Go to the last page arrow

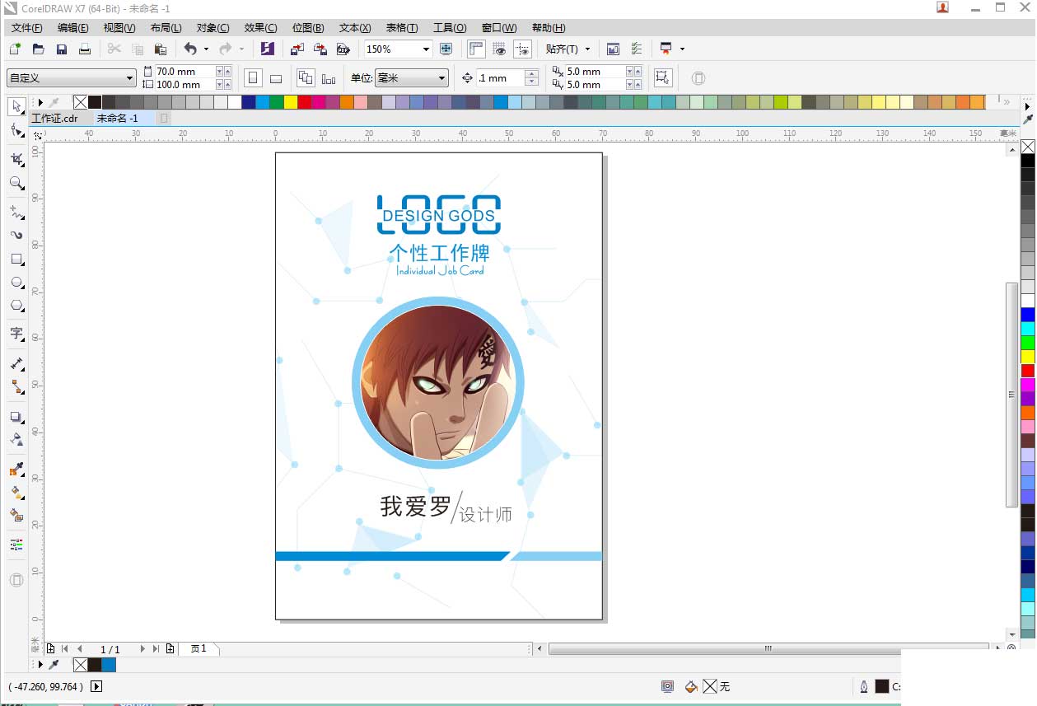(x=156, y=649)
